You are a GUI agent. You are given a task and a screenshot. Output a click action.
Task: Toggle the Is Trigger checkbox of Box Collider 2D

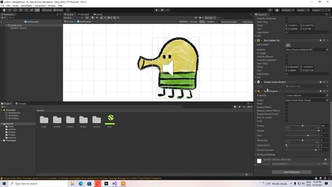click(287, 53)
